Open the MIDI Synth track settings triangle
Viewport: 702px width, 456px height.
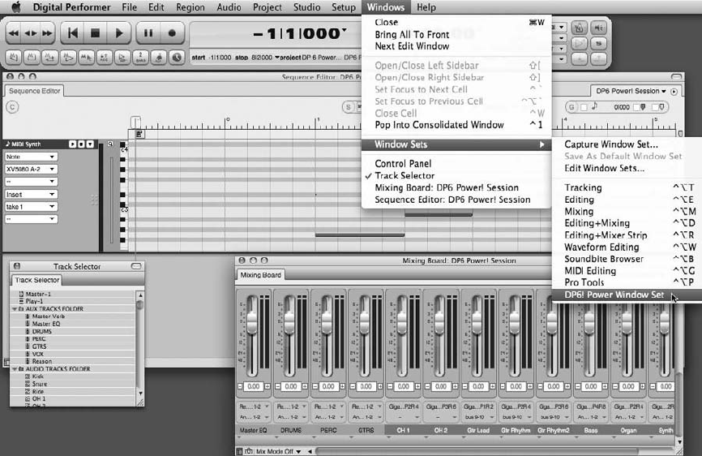(x=90, y=144)
